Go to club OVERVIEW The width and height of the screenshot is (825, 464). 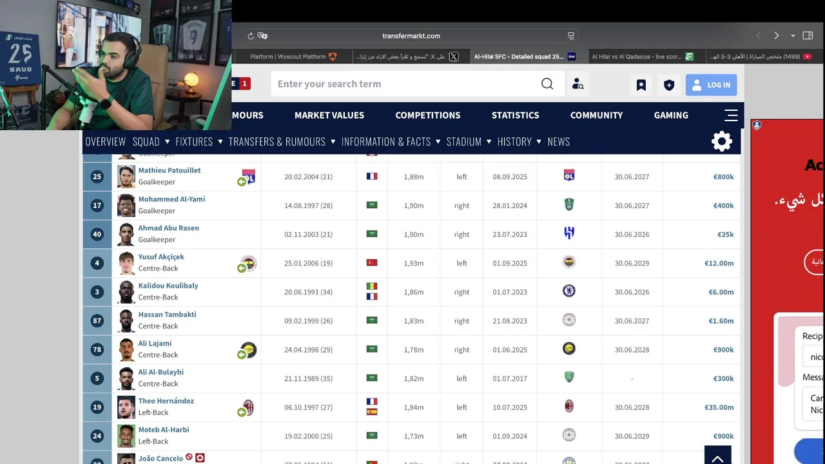pyautogui.click(x=105, y=142)
